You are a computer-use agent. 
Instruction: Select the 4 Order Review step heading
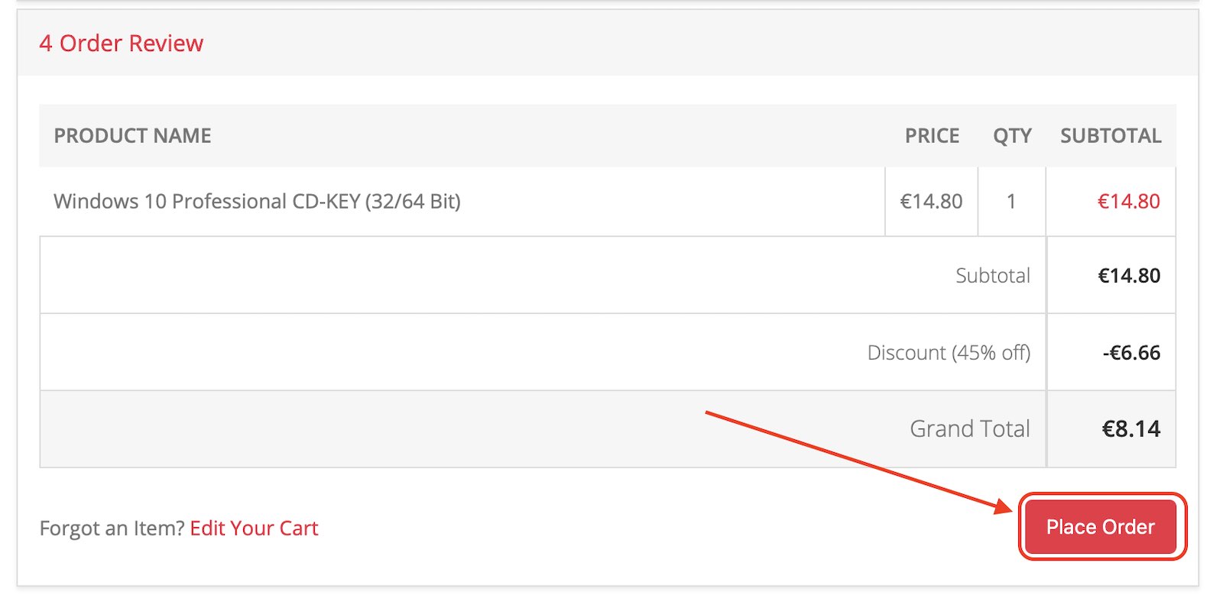point(122,44)
